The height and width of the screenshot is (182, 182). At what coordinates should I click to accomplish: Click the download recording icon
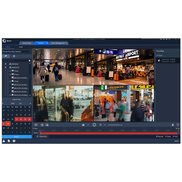(173, 125)
